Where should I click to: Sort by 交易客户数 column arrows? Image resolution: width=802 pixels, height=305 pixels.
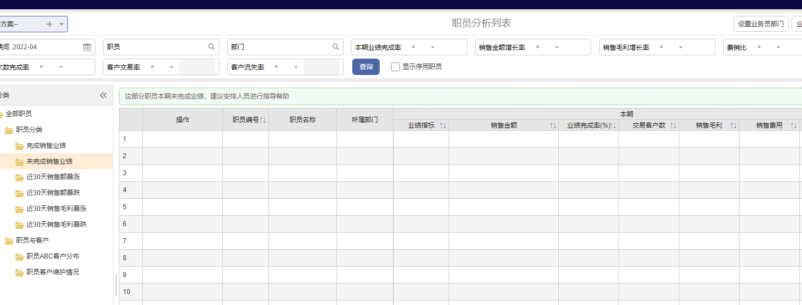pos(673,125)
